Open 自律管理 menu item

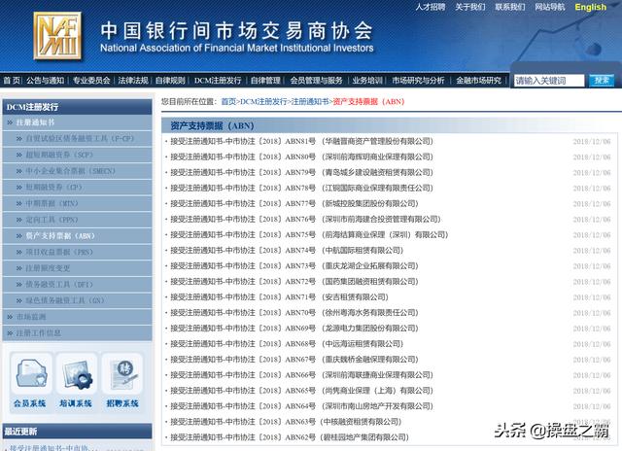pos(265,80)
